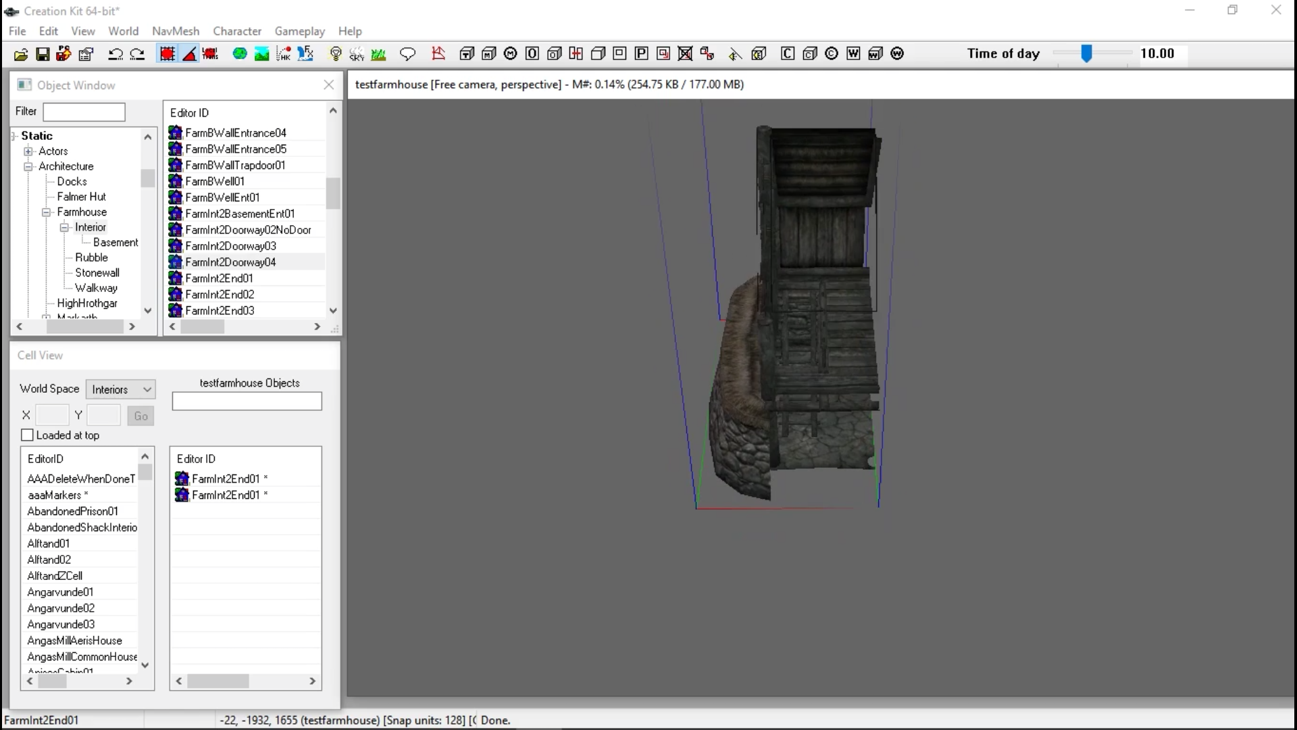
Task: Open the View menu
Action: 83,31
